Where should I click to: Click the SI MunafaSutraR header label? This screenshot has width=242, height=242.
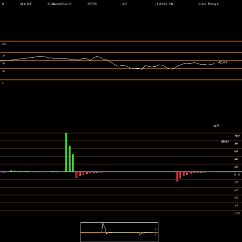point(60,4)
